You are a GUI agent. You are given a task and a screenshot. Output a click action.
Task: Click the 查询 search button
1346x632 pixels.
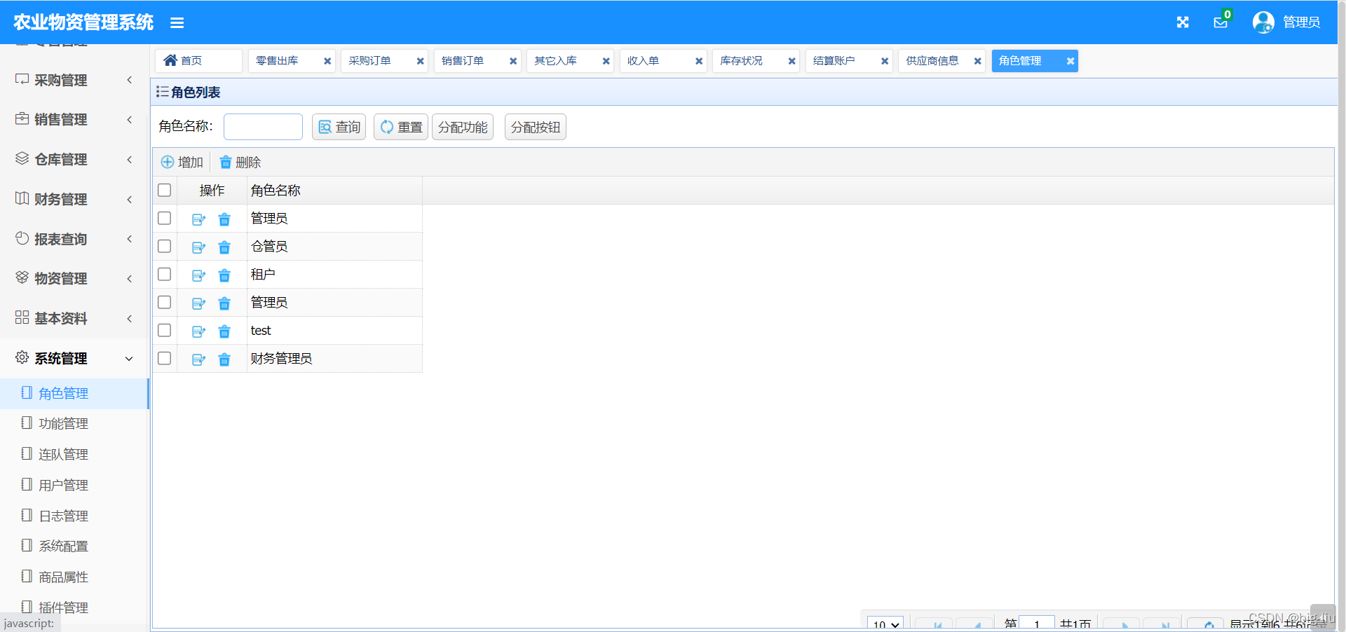[x=339, y=127]
